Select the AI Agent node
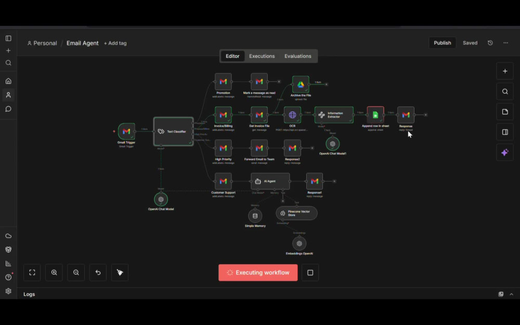 coord(270,181)
